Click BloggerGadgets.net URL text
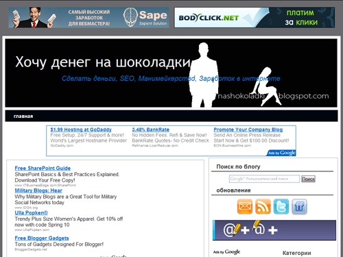343x257 pixels. coord(31,249)
